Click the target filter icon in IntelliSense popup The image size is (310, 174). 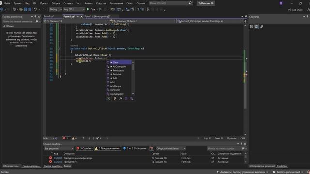[x=108, y=98]
